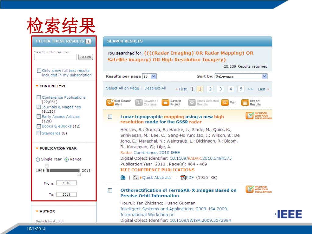Image resolution: width=312 pixels, height=234 pixels.
Task: Open the Results per page dropdown
Action: [149, 76]
